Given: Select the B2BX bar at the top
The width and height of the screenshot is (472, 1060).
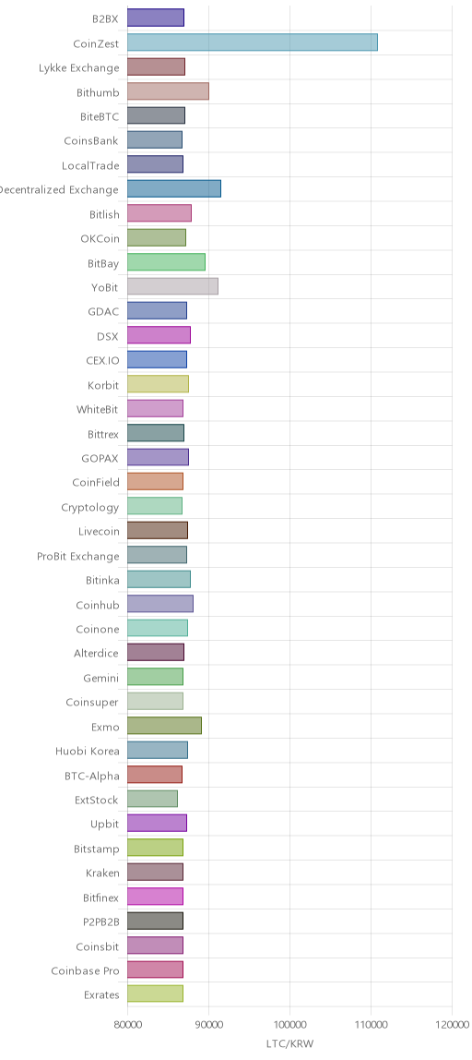Looking at the screenshot, I should [x=156, y=18].
